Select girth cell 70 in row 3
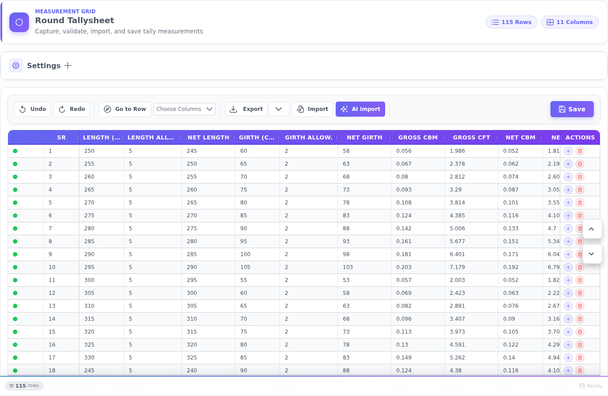 [258, 177]
